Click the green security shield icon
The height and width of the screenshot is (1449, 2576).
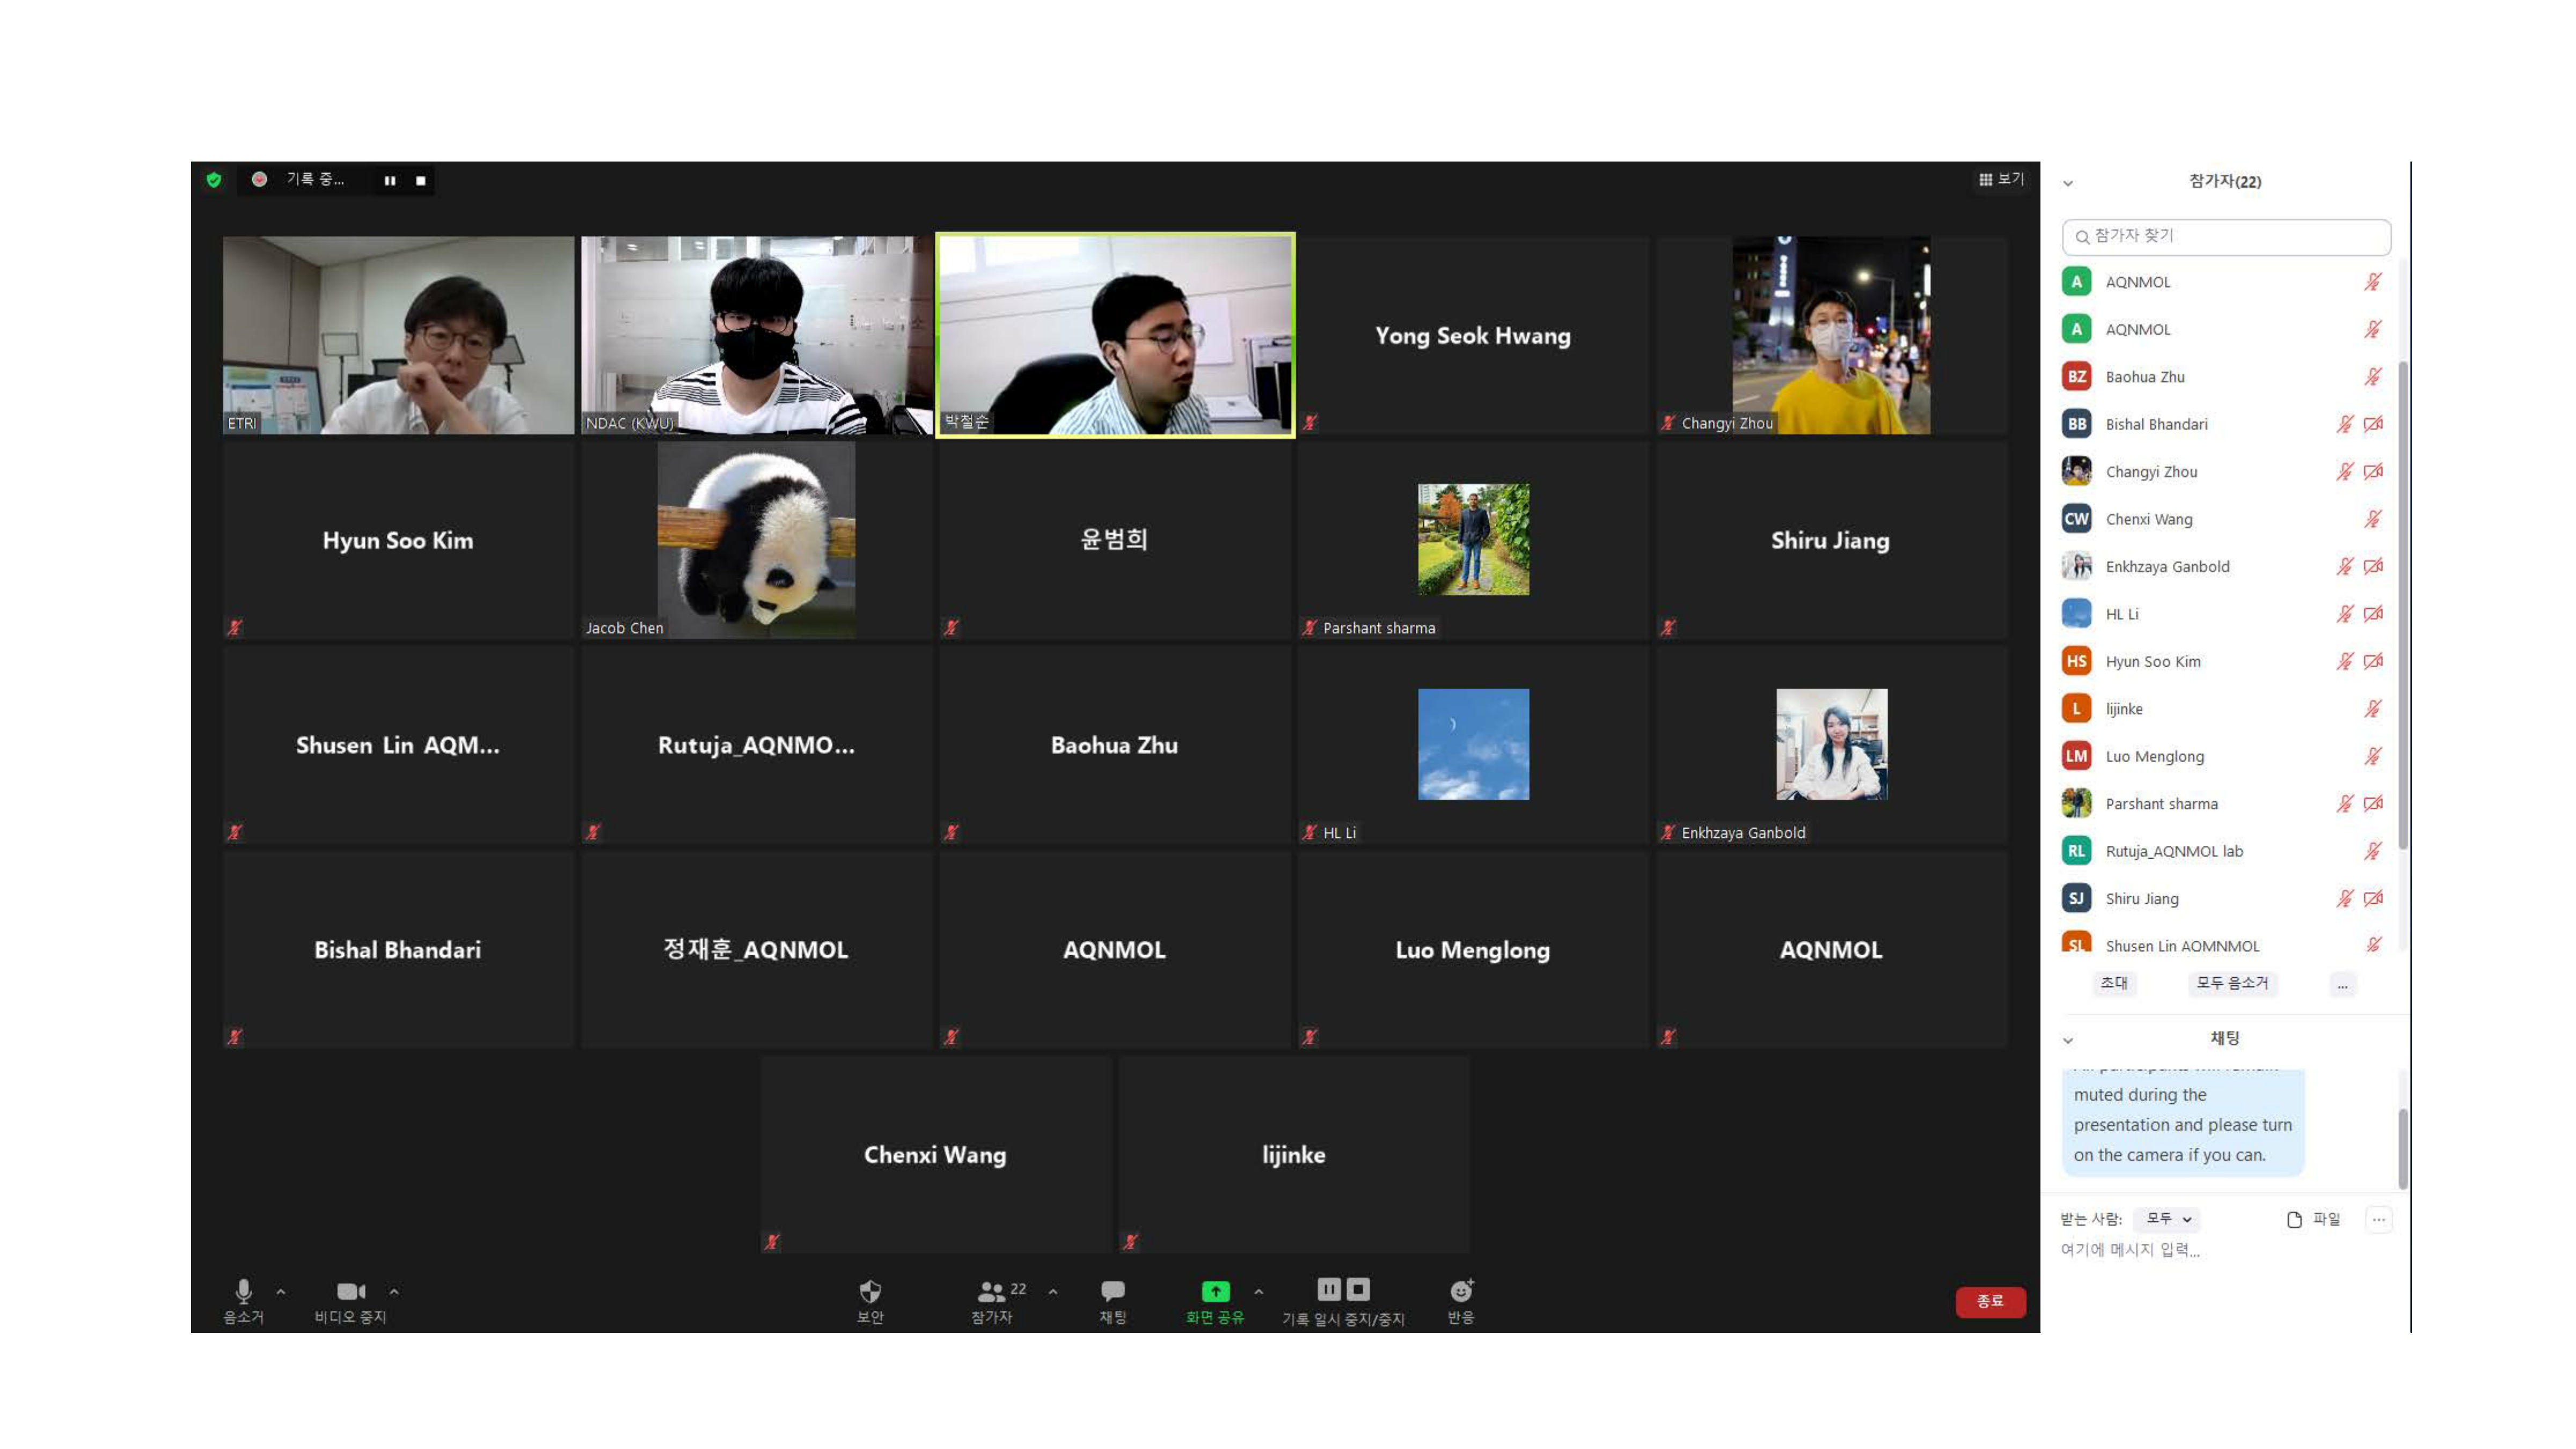click(x=213, y=180)
